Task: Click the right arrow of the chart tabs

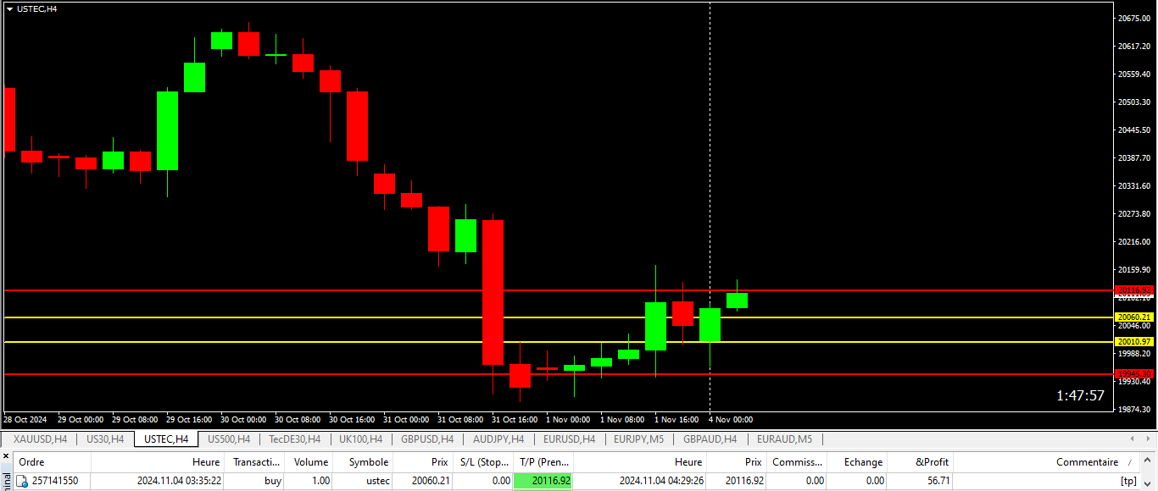Action: [1149, 439]
